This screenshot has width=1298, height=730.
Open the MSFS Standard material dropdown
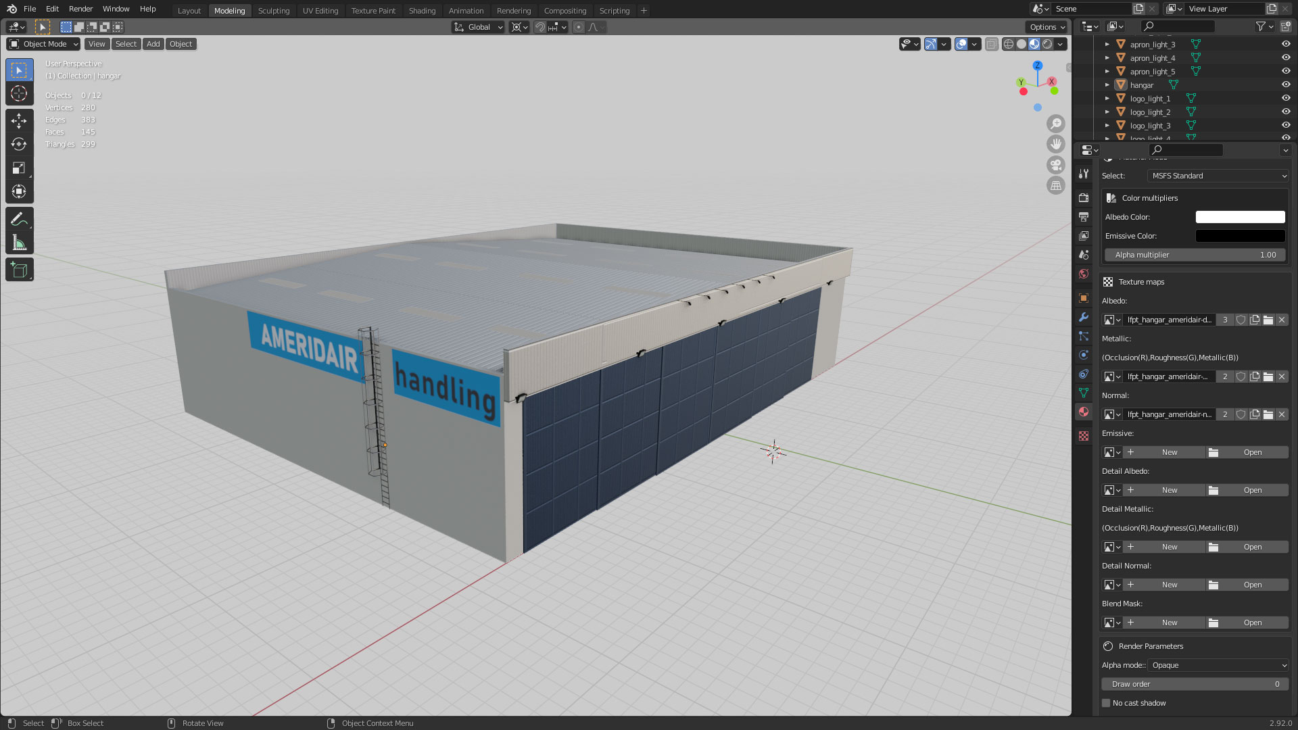pos(1218,176)
